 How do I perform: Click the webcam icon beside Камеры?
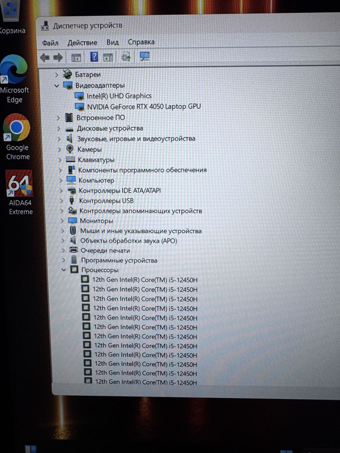tap(70, 149)
